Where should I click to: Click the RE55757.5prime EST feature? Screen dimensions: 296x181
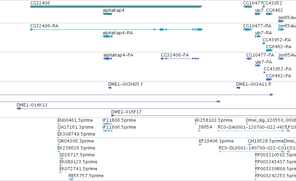tap(71, 179)
